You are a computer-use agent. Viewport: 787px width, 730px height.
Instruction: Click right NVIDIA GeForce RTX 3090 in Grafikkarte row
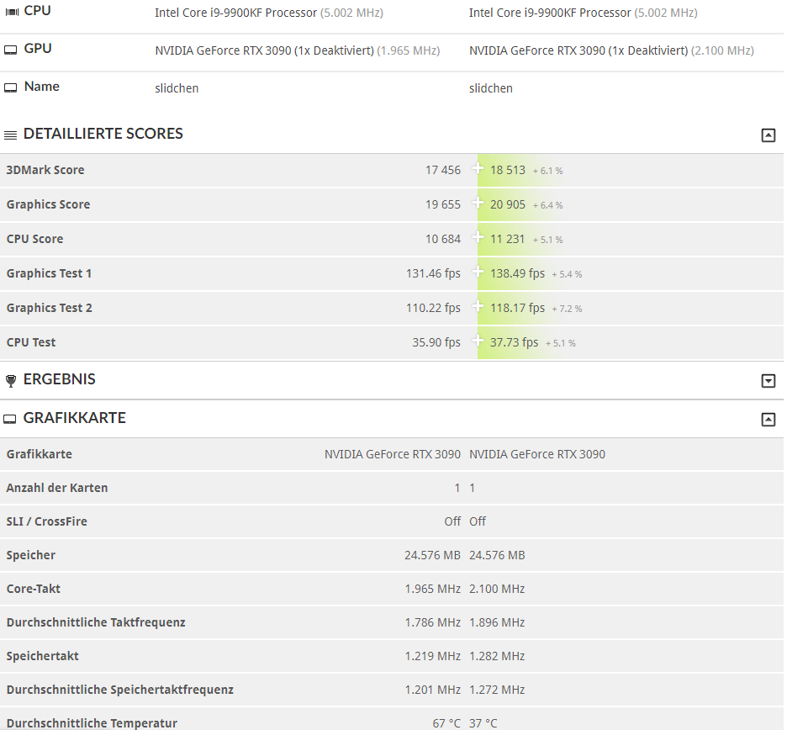537,454
